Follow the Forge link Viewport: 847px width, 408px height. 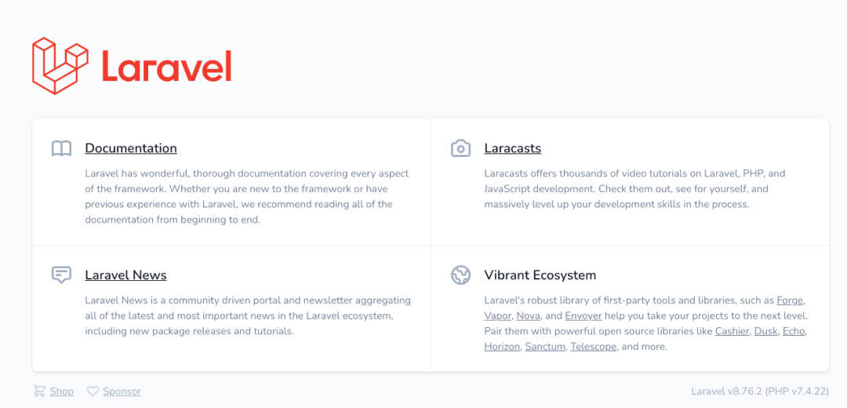coord(791,300)
